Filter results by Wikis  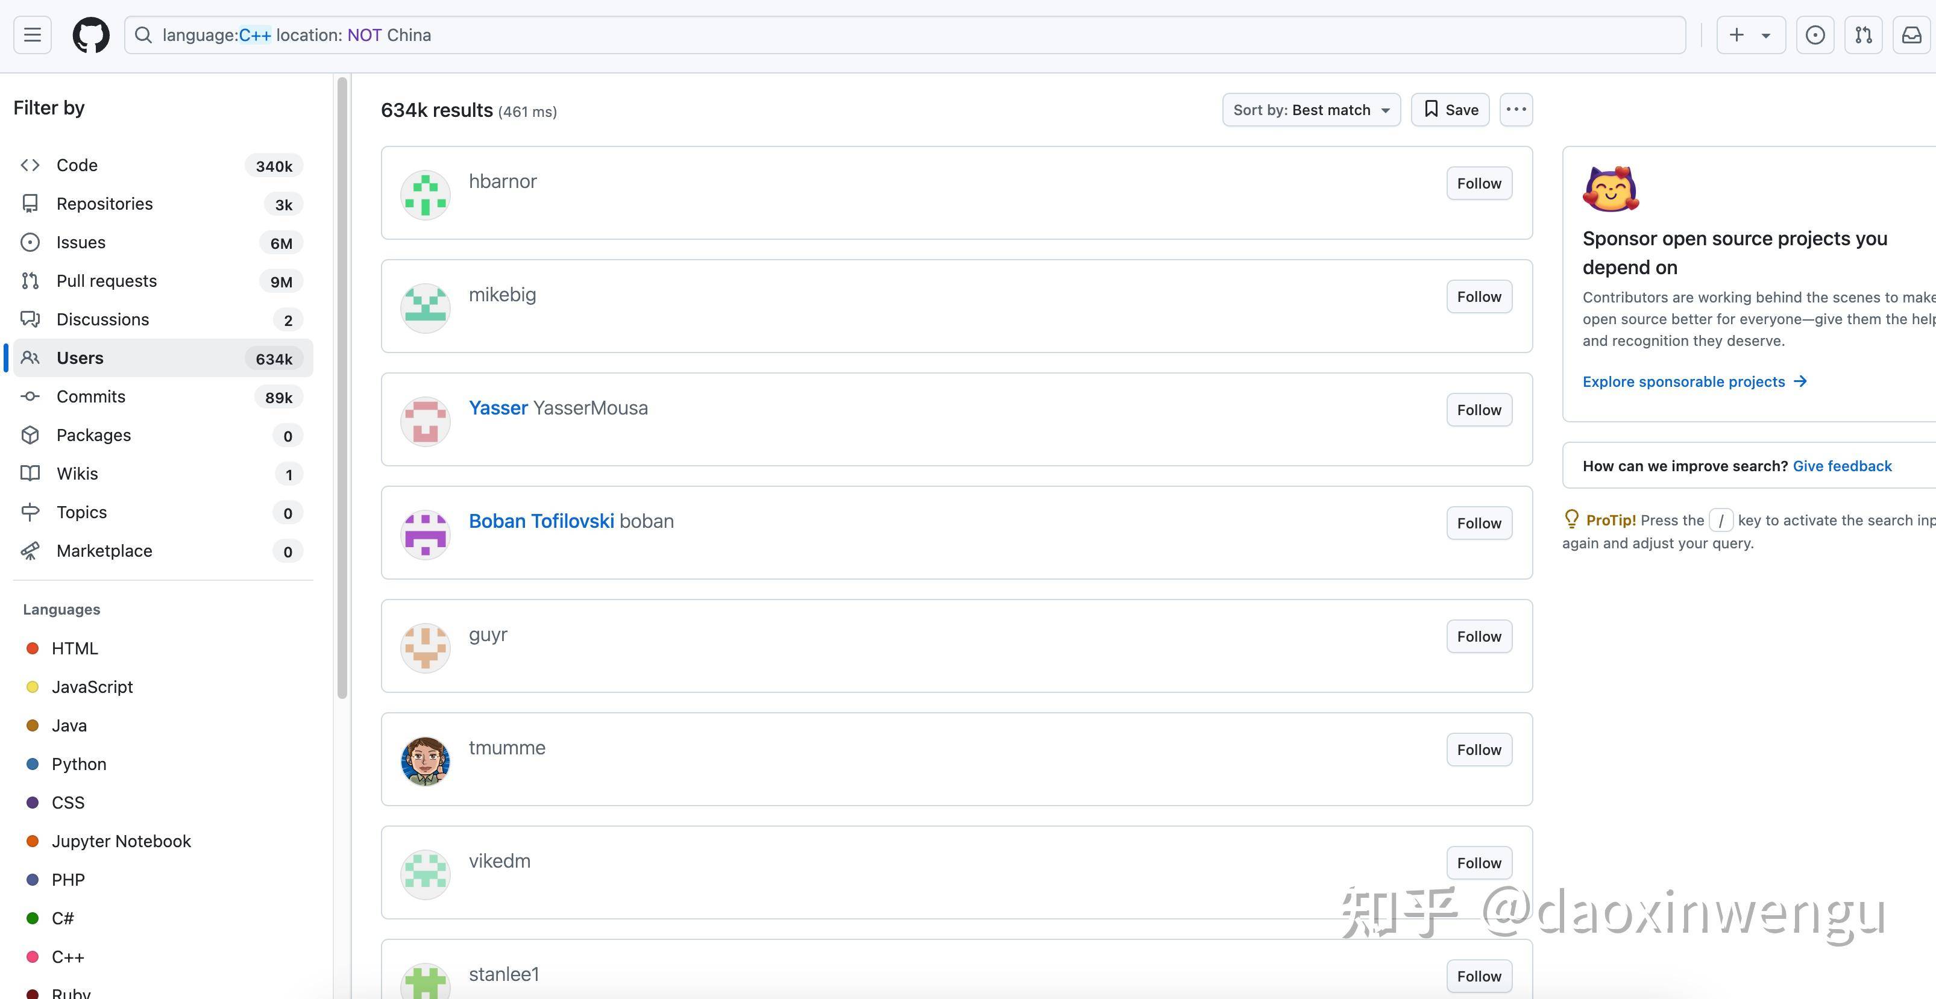click(x=162, y=473)
